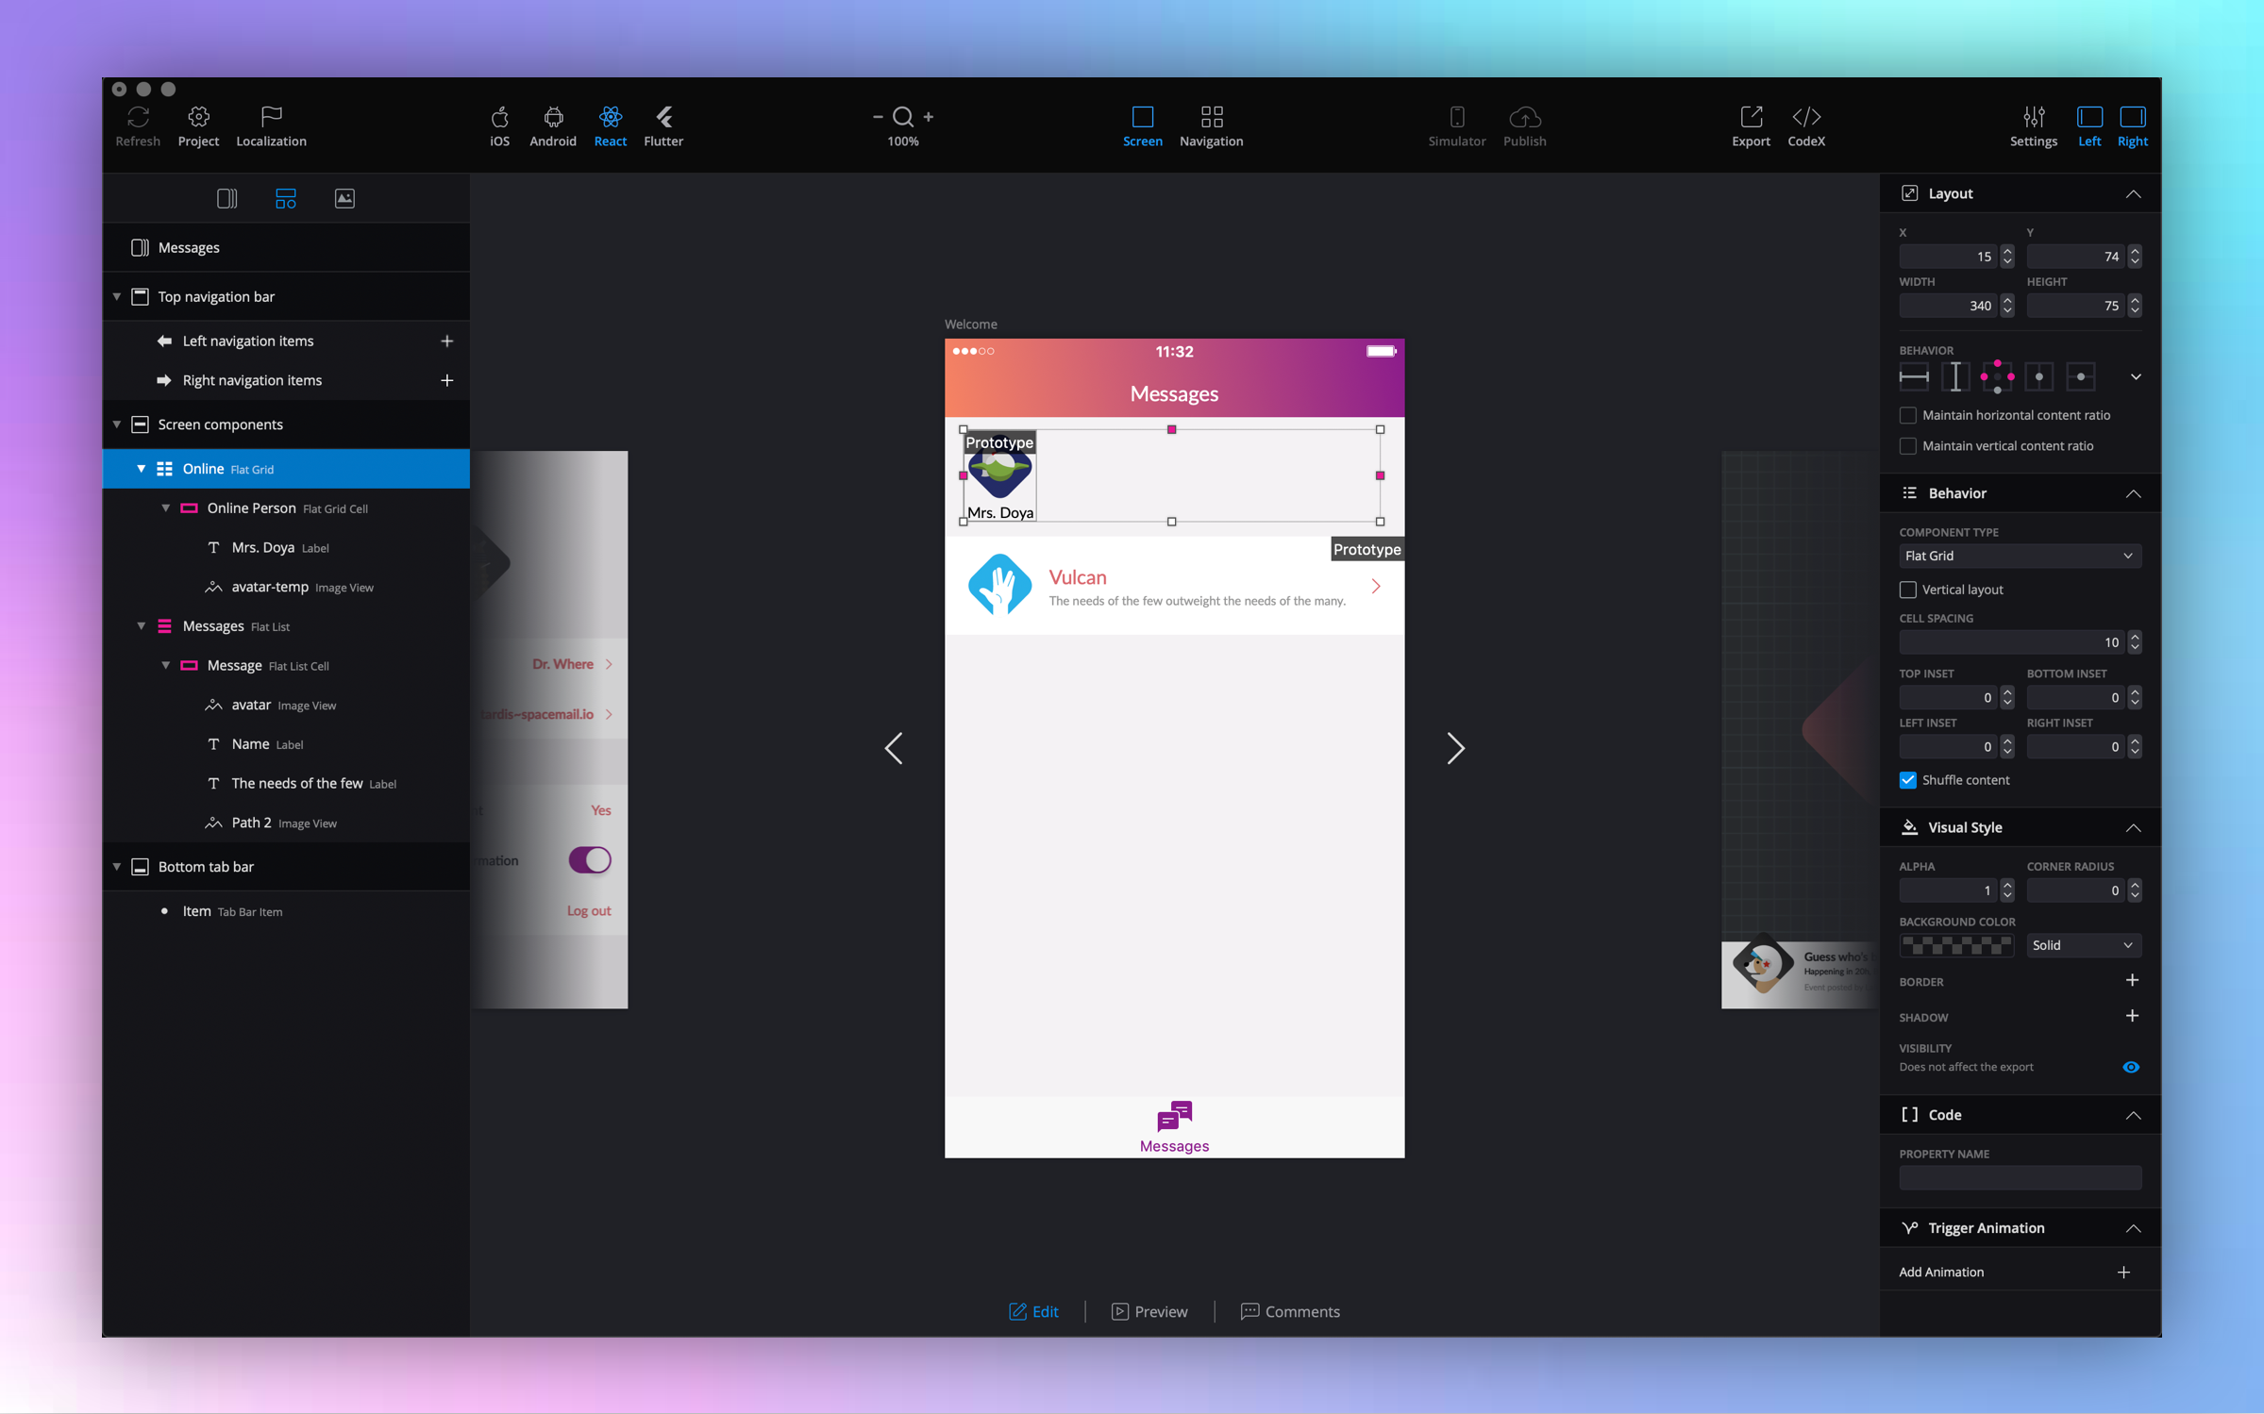Add item to Right navigation items
Viewport: 2264px width, 1414px height.
[447, 380]
